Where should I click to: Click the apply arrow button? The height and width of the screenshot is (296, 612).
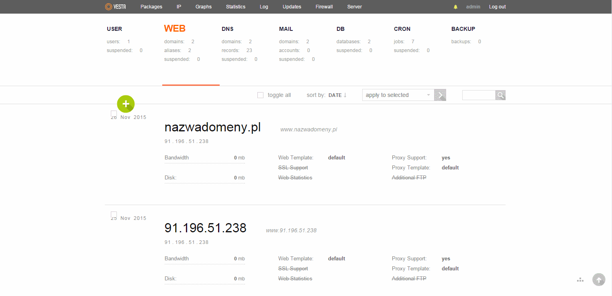[x=440, y=95]
